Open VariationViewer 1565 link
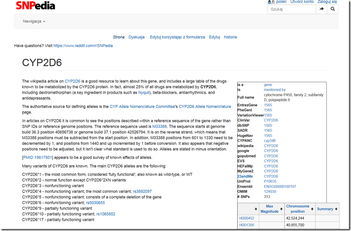The width and height of the screenshot is (351, 231). point(268,115)
